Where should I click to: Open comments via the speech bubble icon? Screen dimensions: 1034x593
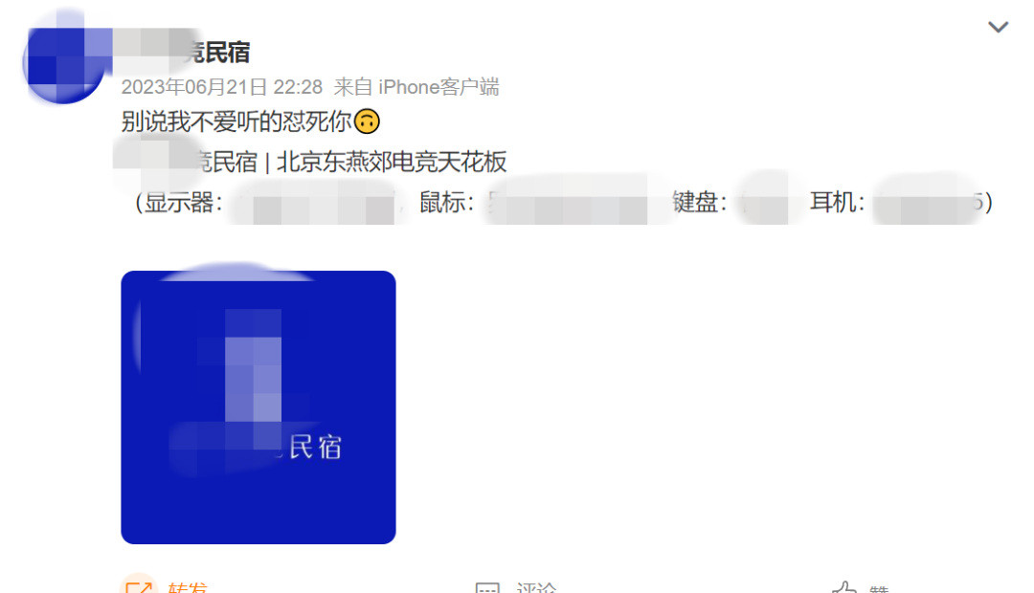pos(487,587)
